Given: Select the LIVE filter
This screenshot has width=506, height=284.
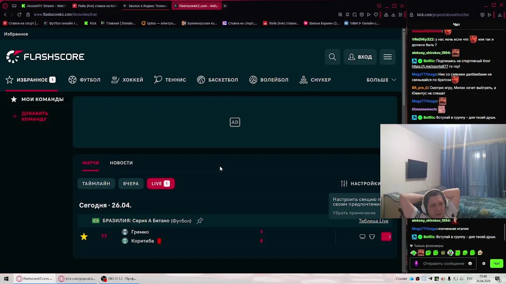Looking at the screenshot, I should 160,184.
